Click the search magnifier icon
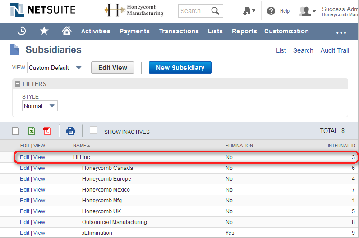Viewport: 359px width, 238px height. coord(215,11)
